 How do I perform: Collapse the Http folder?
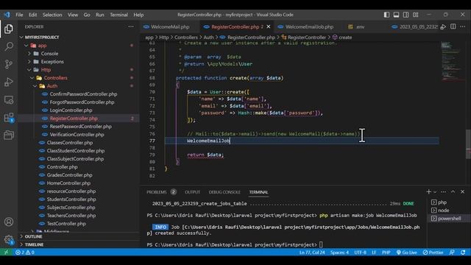tap(29, 70)
